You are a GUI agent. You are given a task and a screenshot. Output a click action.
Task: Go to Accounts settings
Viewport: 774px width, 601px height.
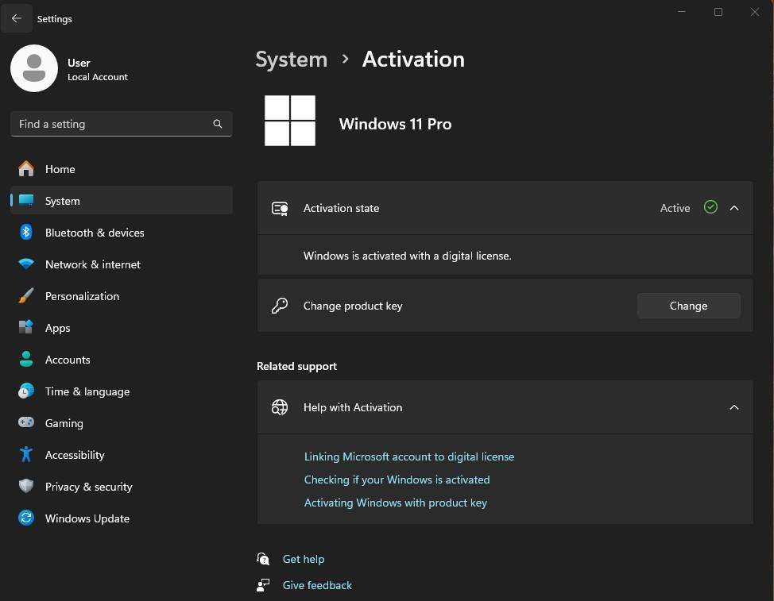coord(68,360)
